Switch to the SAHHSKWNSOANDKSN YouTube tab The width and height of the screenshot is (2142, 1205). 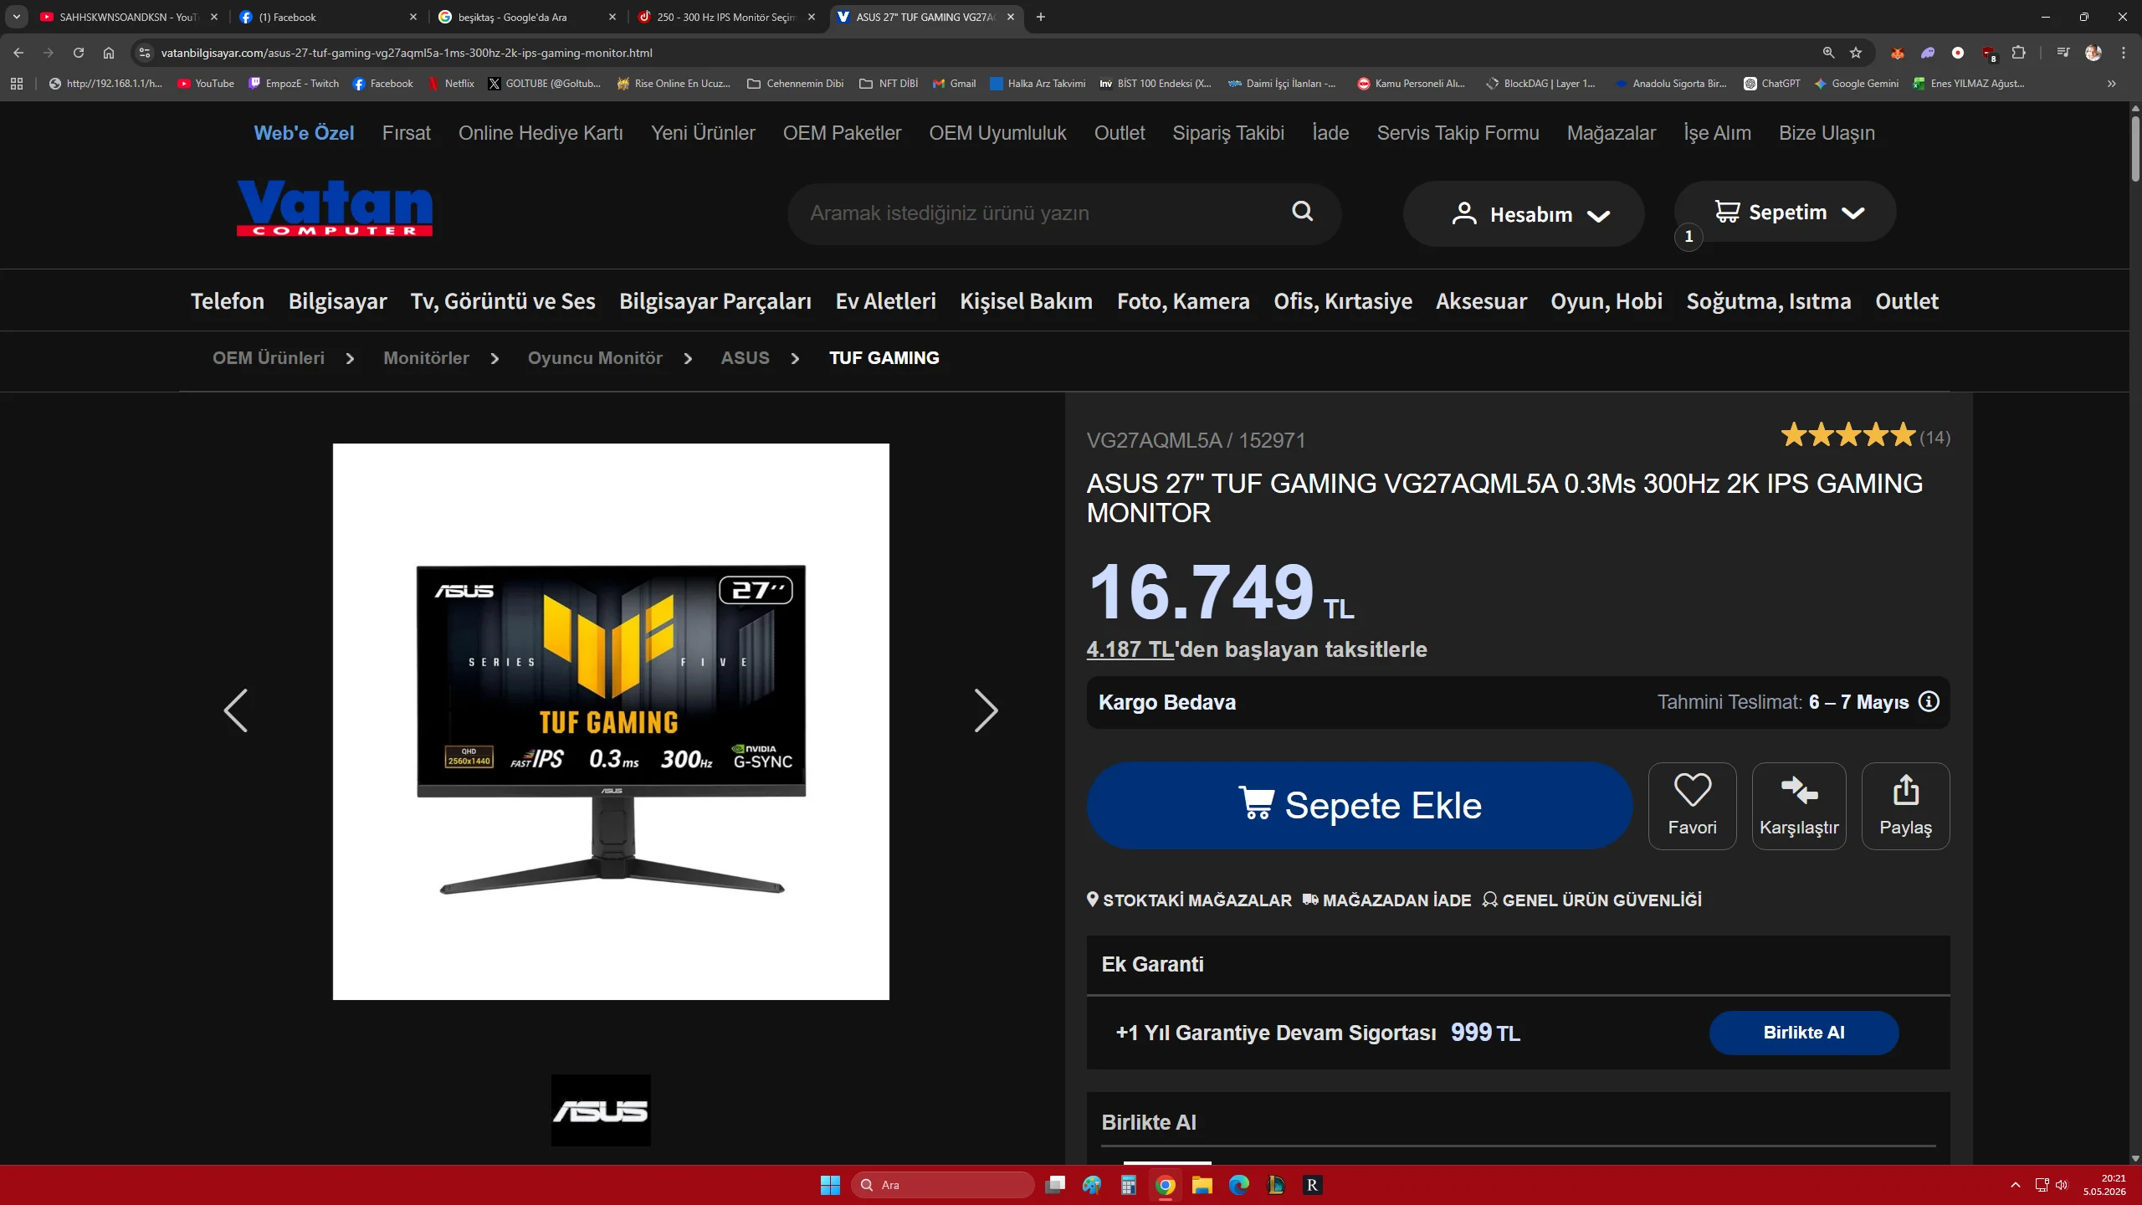click(x=129, y=17)
